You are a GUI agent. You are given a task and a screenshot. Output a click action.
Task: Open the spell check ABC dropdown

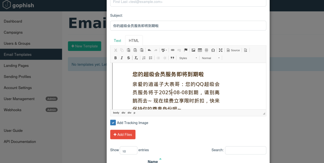coord(164,50)
